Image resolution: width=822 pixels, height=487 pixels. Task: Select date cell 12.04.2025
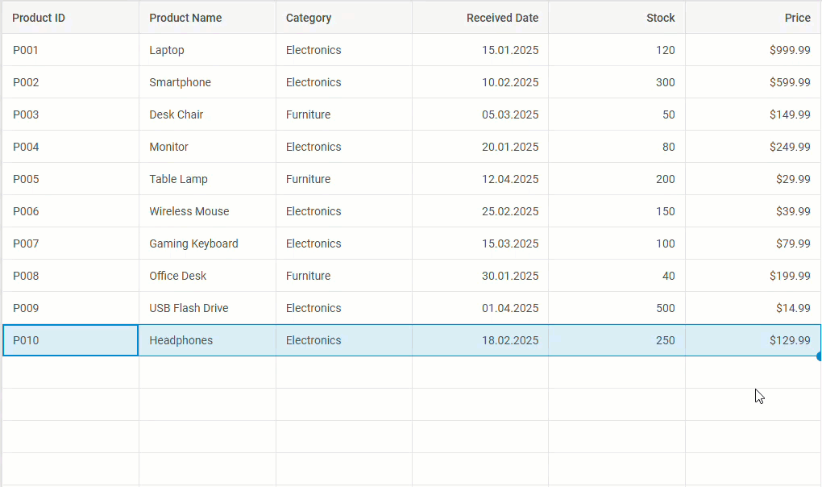pyautogui.click(x=480, y=179)
